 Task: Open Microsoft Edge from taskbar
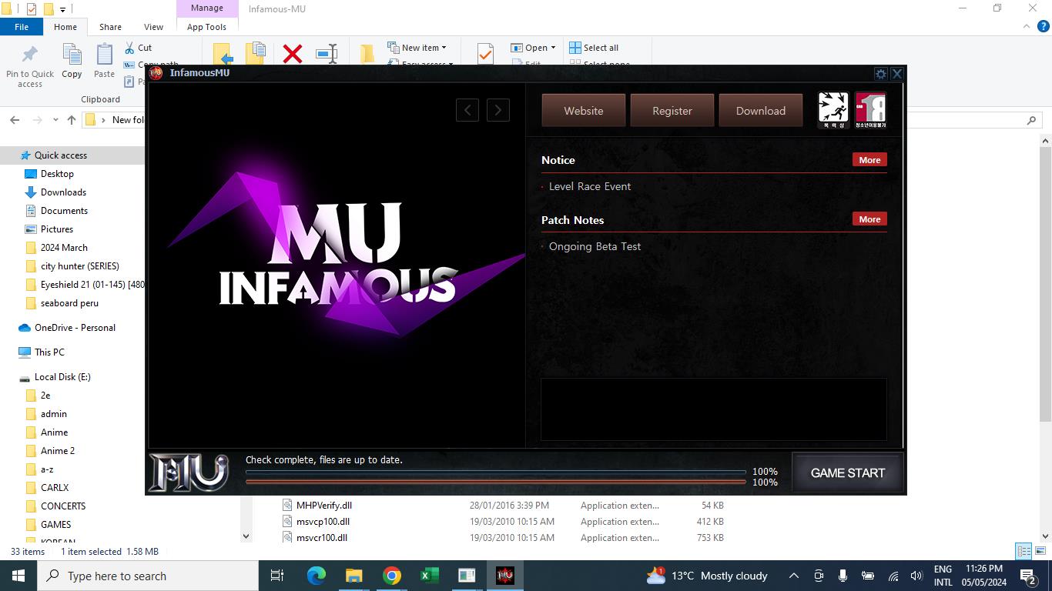pyautogui.click(x=317, y=576)
